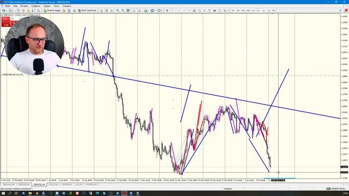Open the Файл menu
The width and height of the screenshot is (349, 196).
tap(8, 6)
